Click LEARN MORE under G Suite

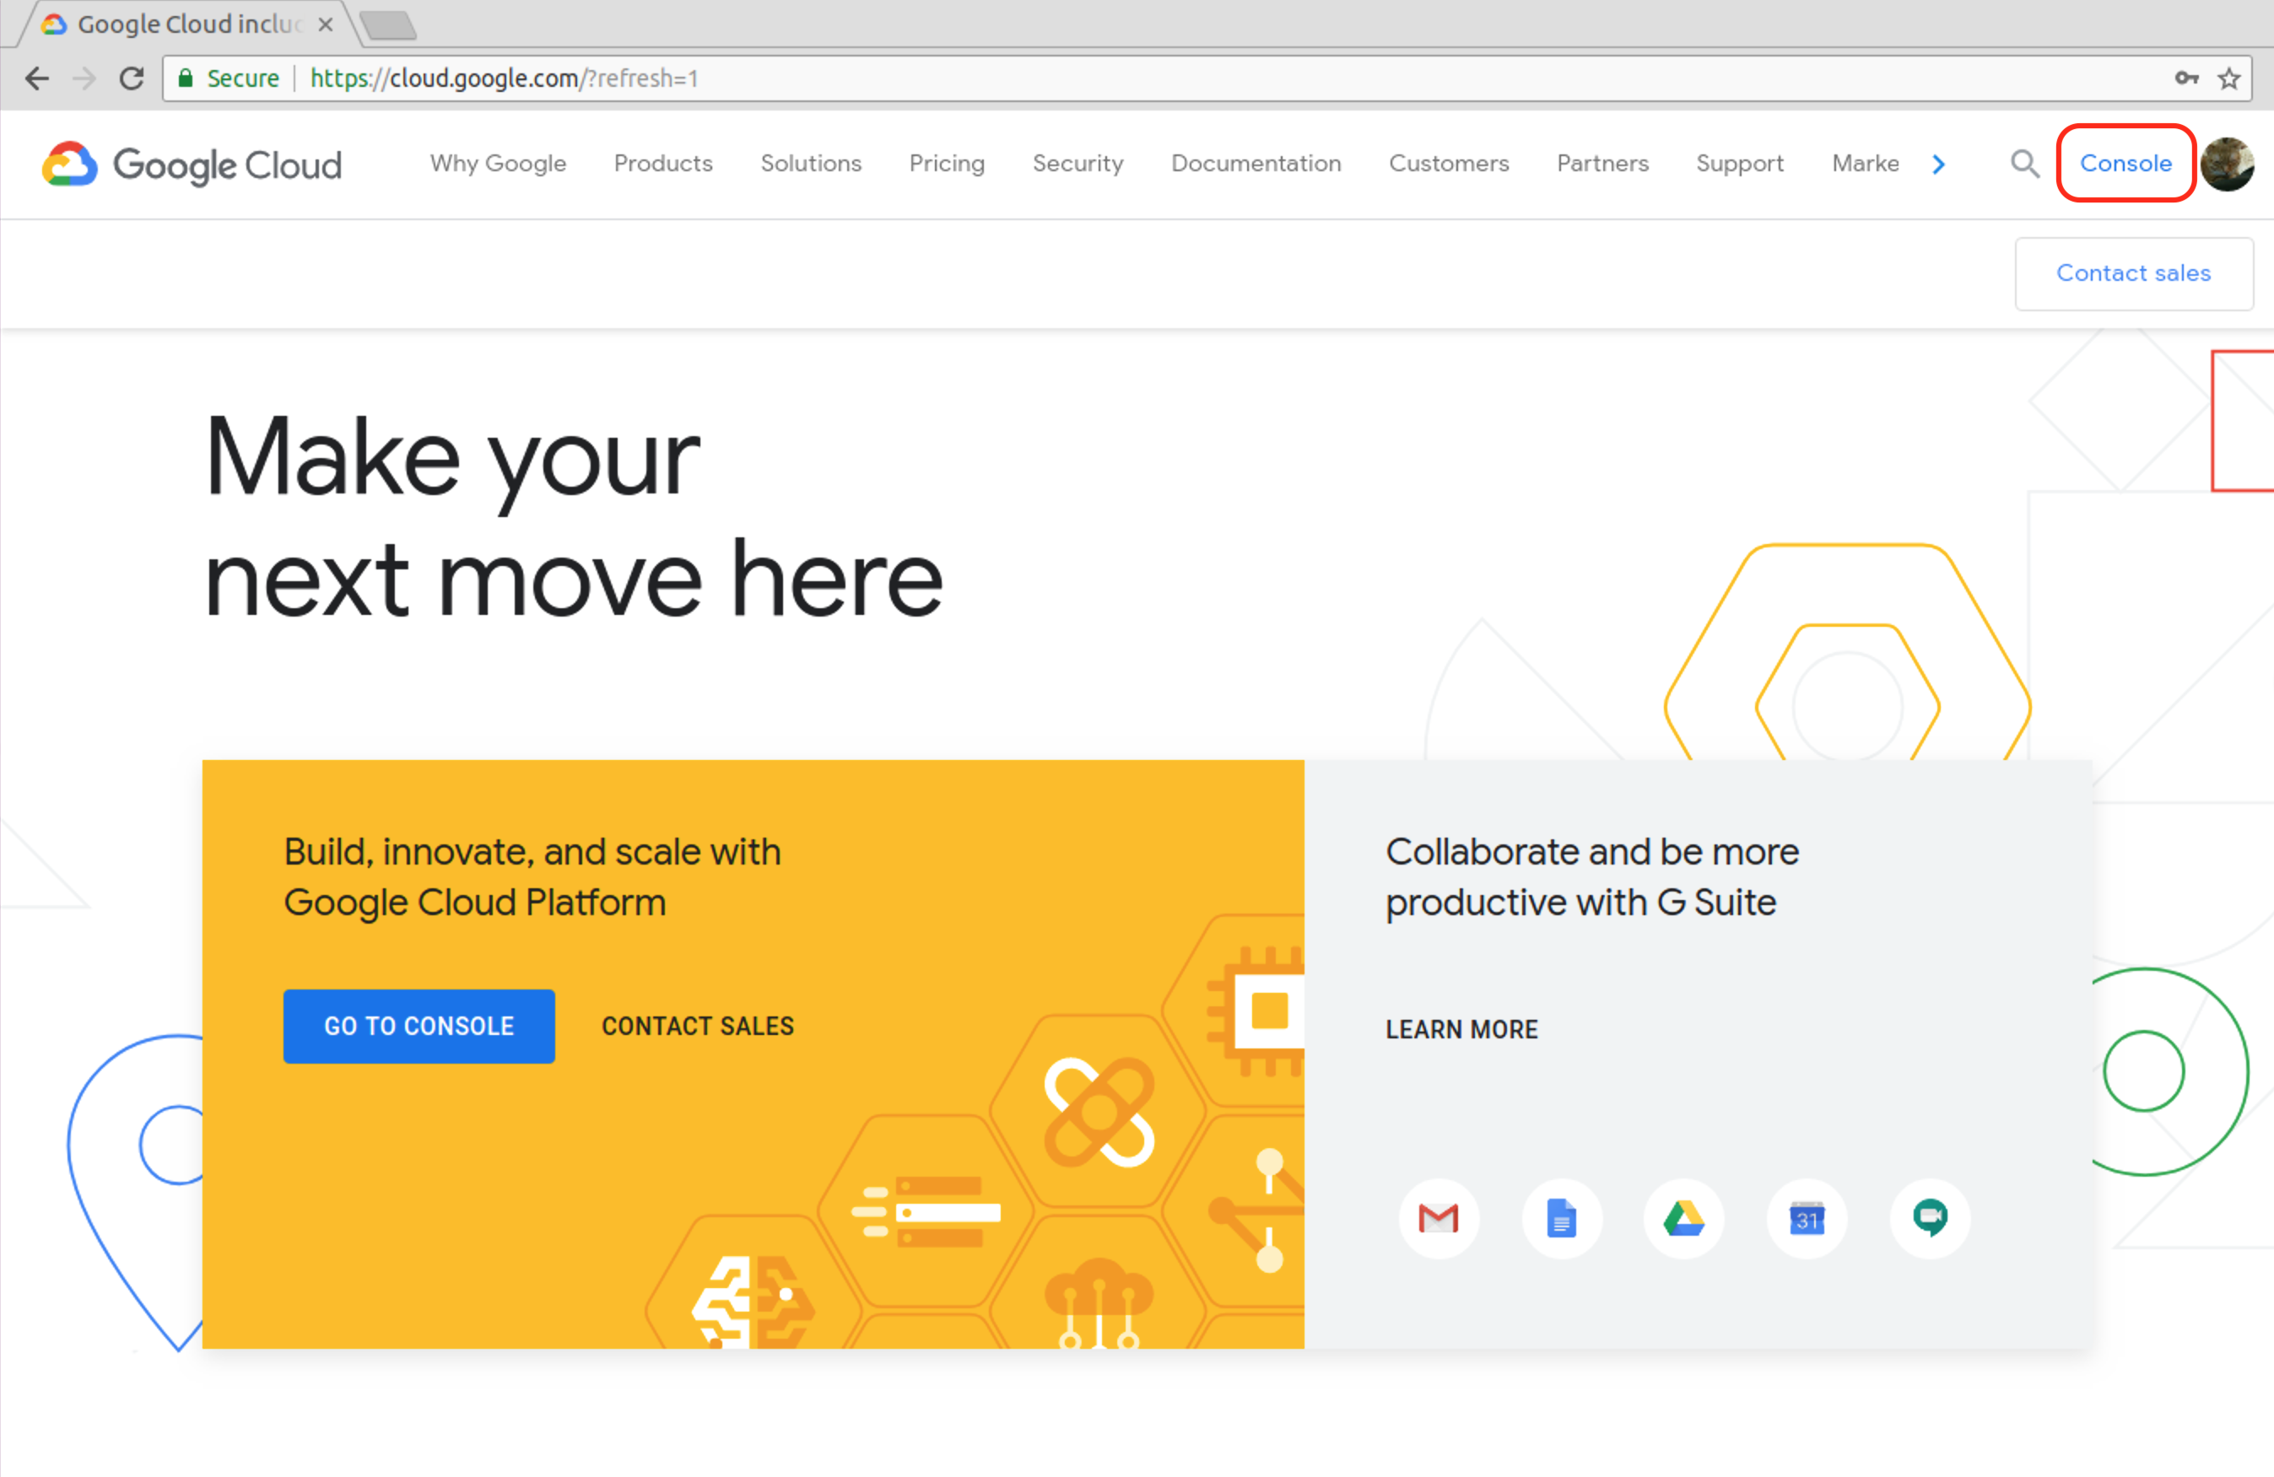[1461, 1029]
